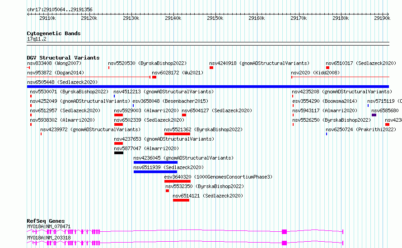402x248 pixels.
Task: Open the nsv5526250 (ByrskaBishop2022) label
Action: [x=332, y=120]
